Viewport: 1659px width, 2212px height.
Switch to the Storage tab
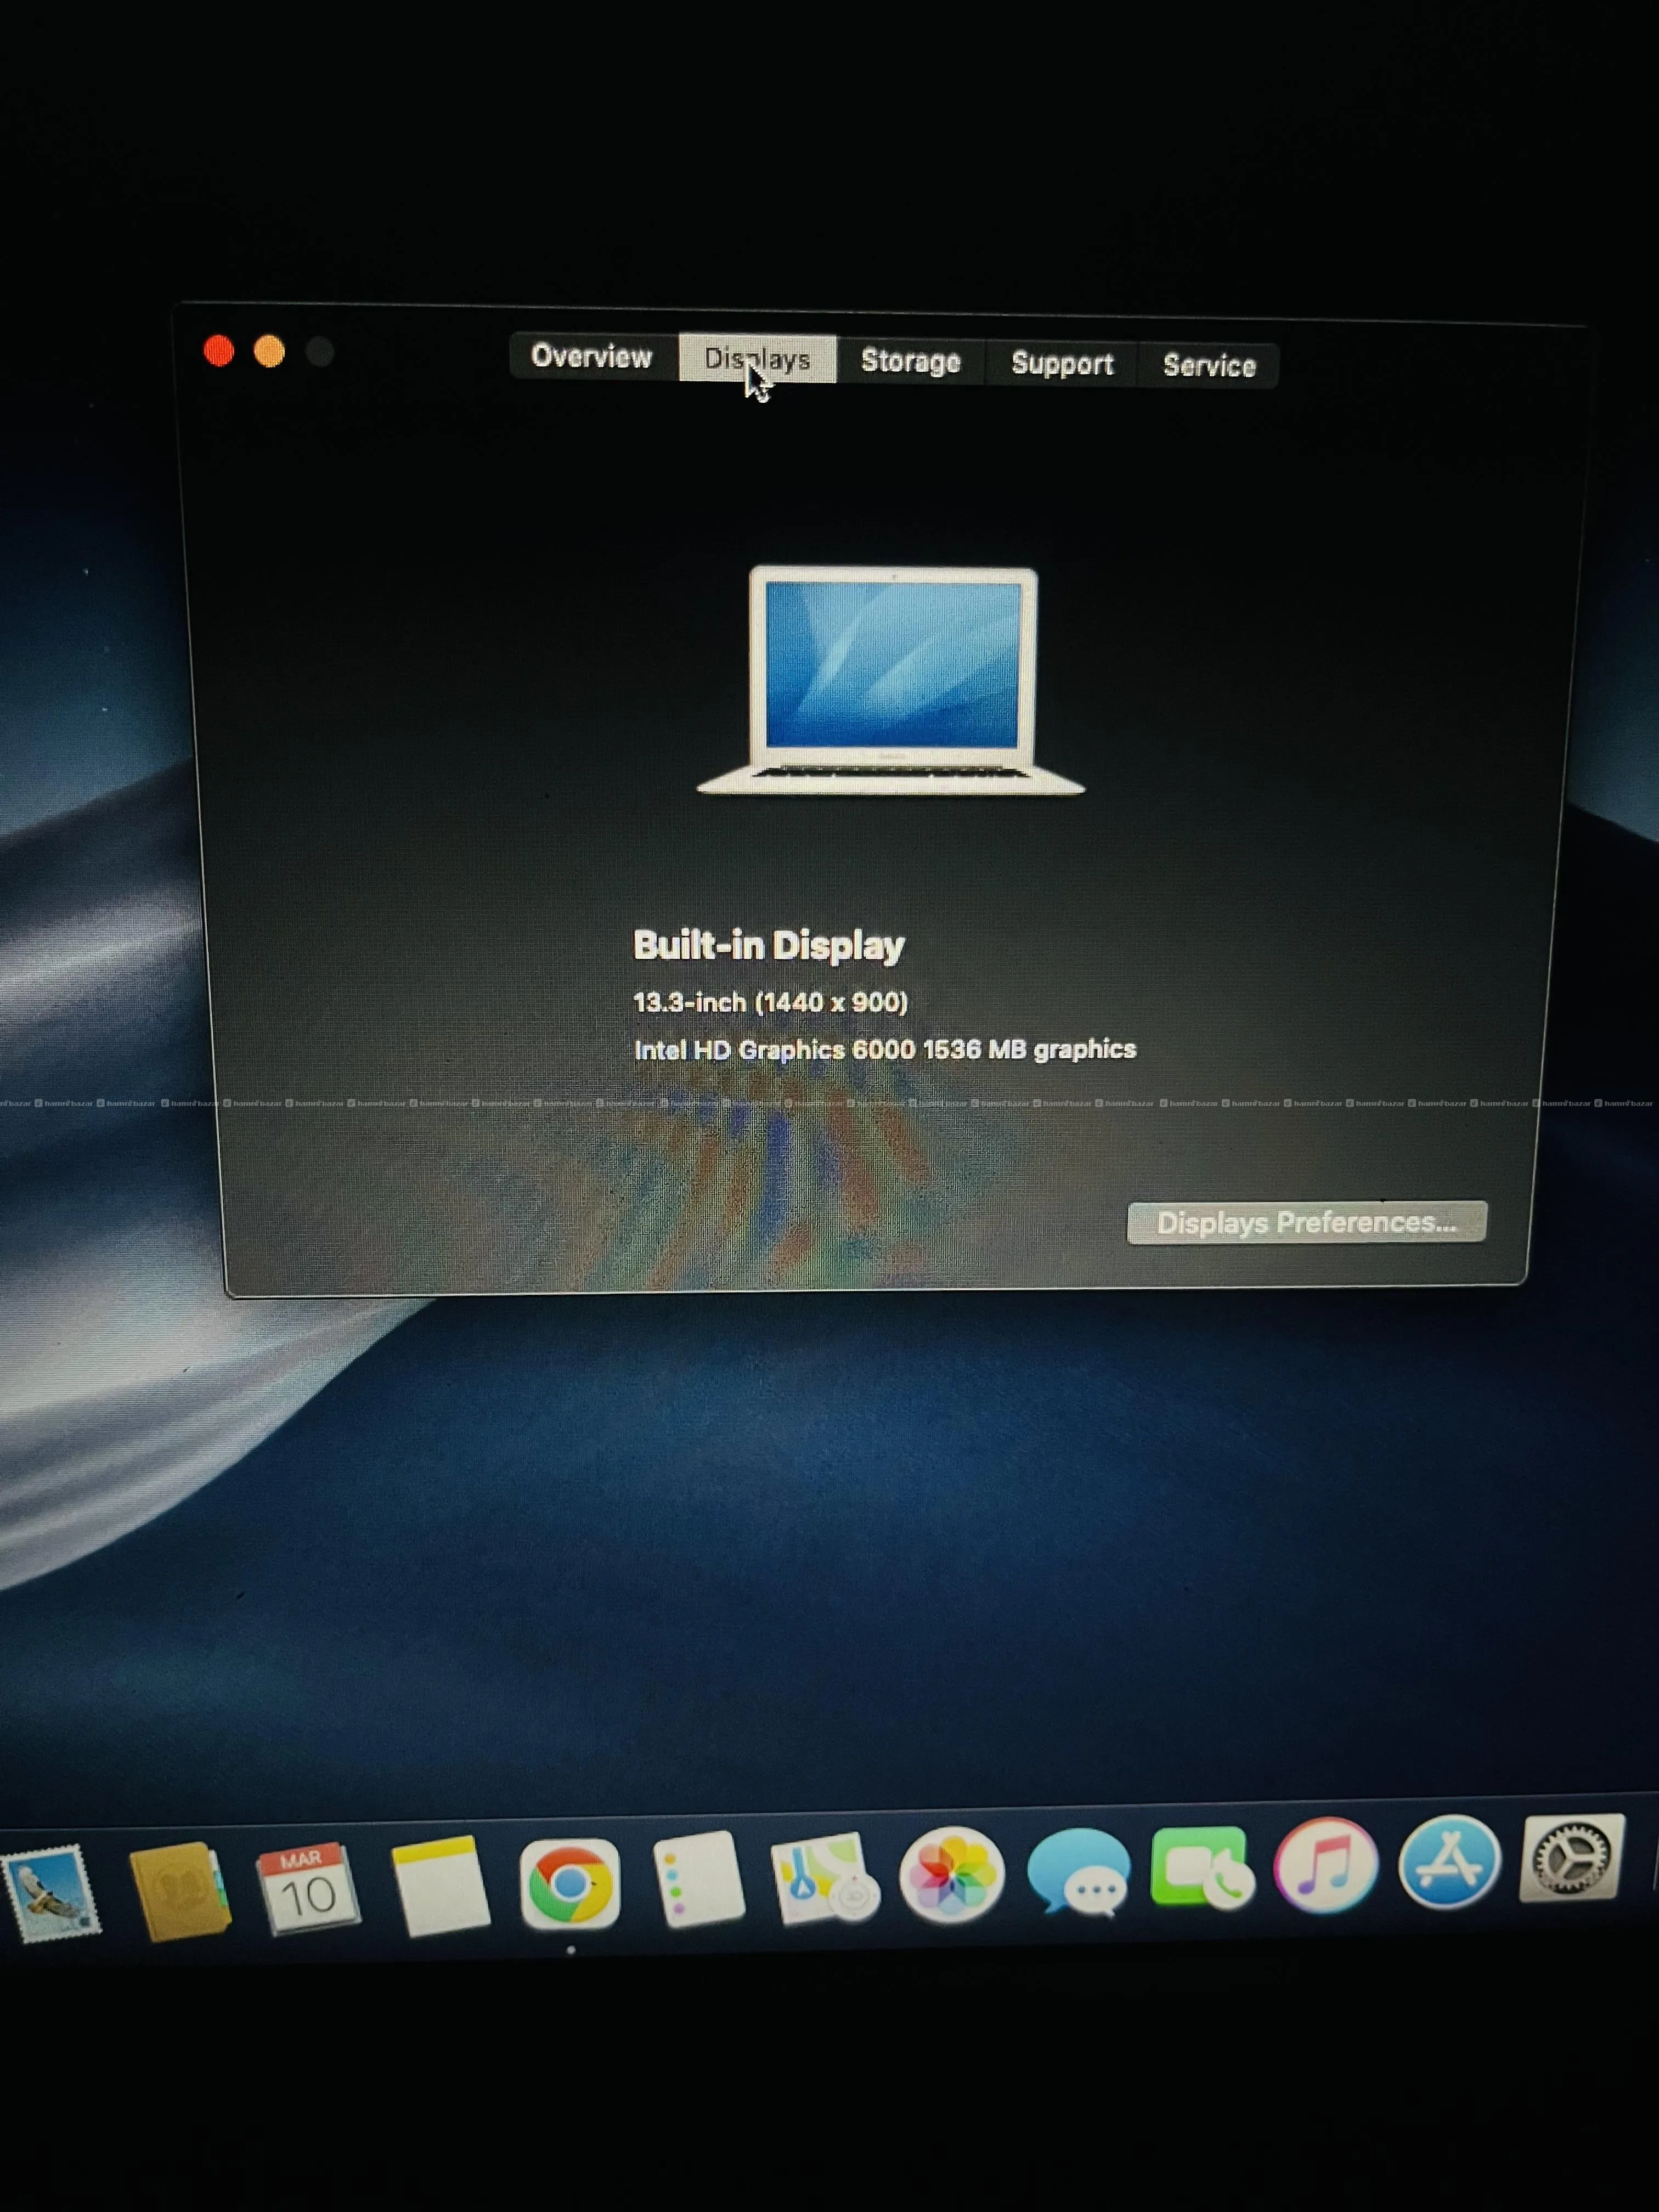click(x=910, y=361)
